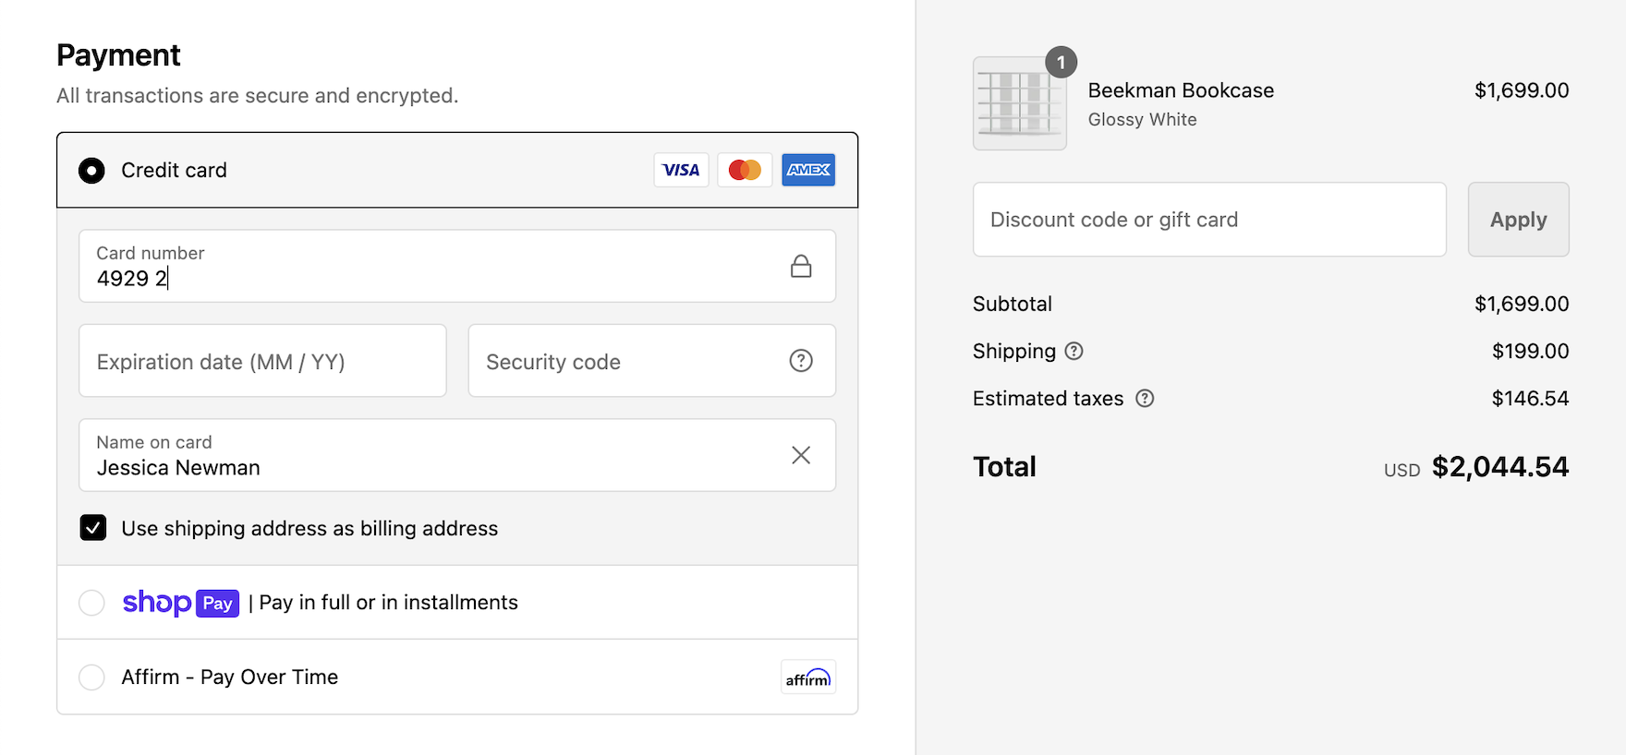The image size is (1626, 755).
Task: Uncheck use shipping address as billing address
Action: (93, 527)
